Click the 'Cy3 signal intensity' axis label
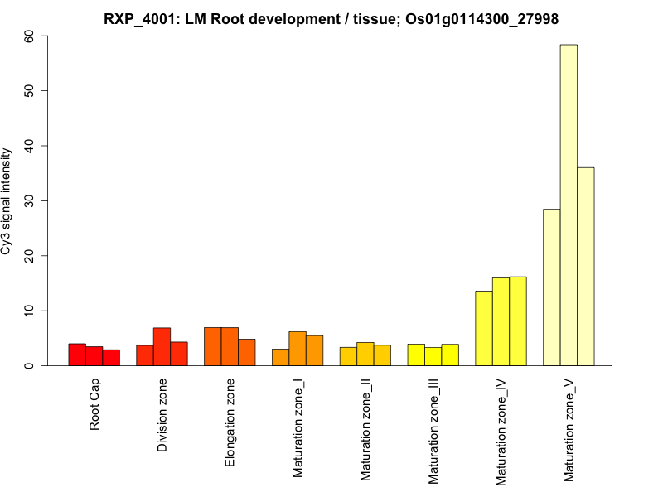 click(x=7, y=200)
